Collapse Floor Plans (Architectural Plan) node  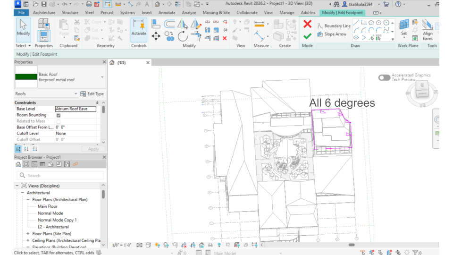click(28, 199)
